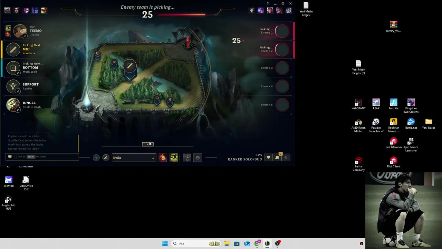Image resolution: width=442 pixels, height=249 pixels.
Task: Open Paradox Launcher v2 shortcut
Action: (x=376, y=126)
